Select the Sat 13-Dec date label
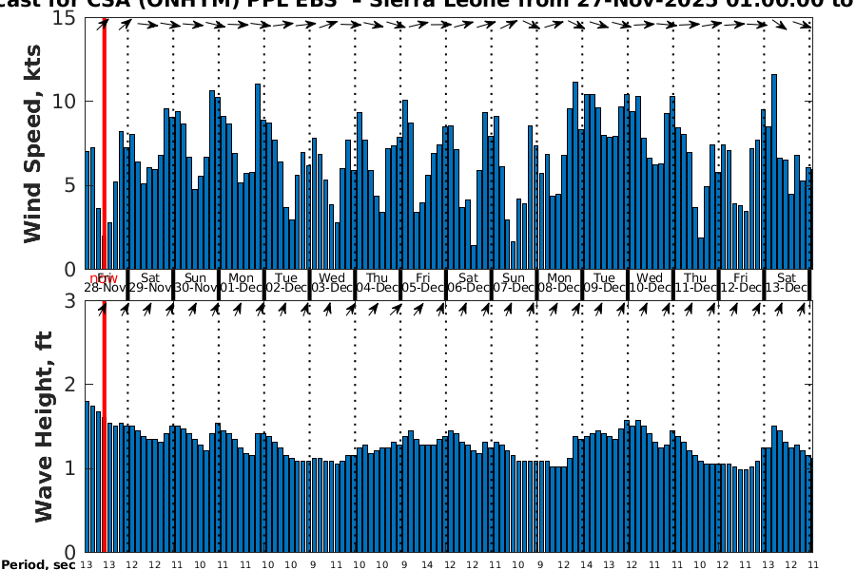Viewport: 856px width, 570px height. click(787, 282)
